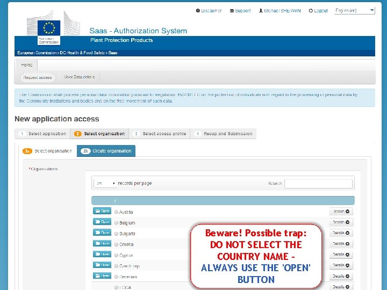Click the Open button for Cyprus
The height and width of the screenshot is (290, 387).
pos(102,254)
